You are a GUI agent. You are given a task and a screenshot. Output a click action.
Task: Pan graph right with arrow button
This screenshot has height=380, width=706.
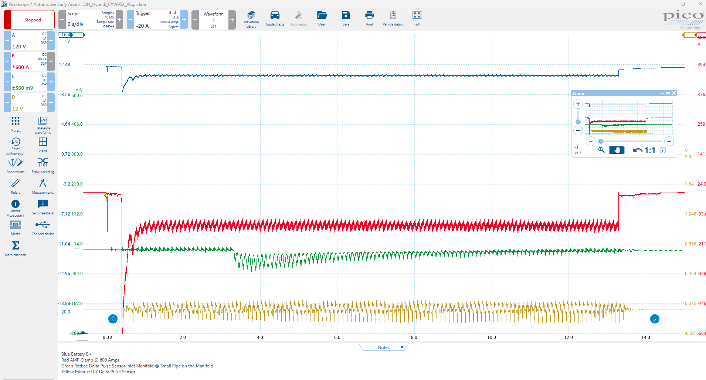click(655, 319)
